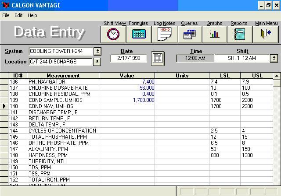The width and height of the screenshot is (281, 196).
Task: Open Graphs bar chart icon
Action: [x=215, y=35]
